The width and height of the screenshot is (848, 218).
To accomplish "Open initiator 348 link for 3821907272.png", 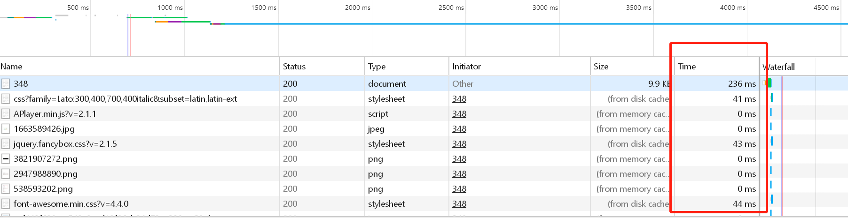I will [x=459, y=158].
